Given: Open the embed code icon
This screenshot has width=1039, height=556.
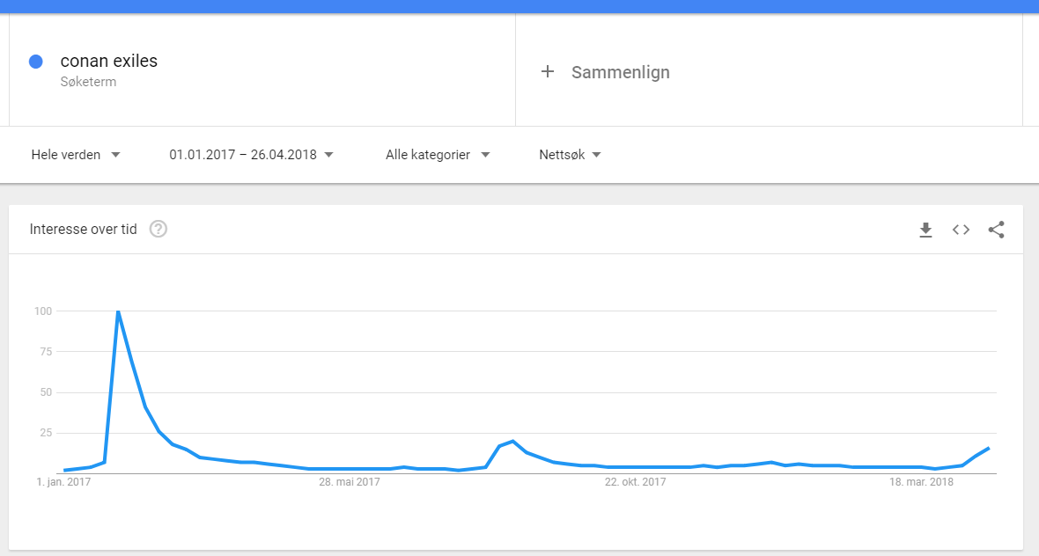Looking at the screenshot, I should click(x=961, y=230).
